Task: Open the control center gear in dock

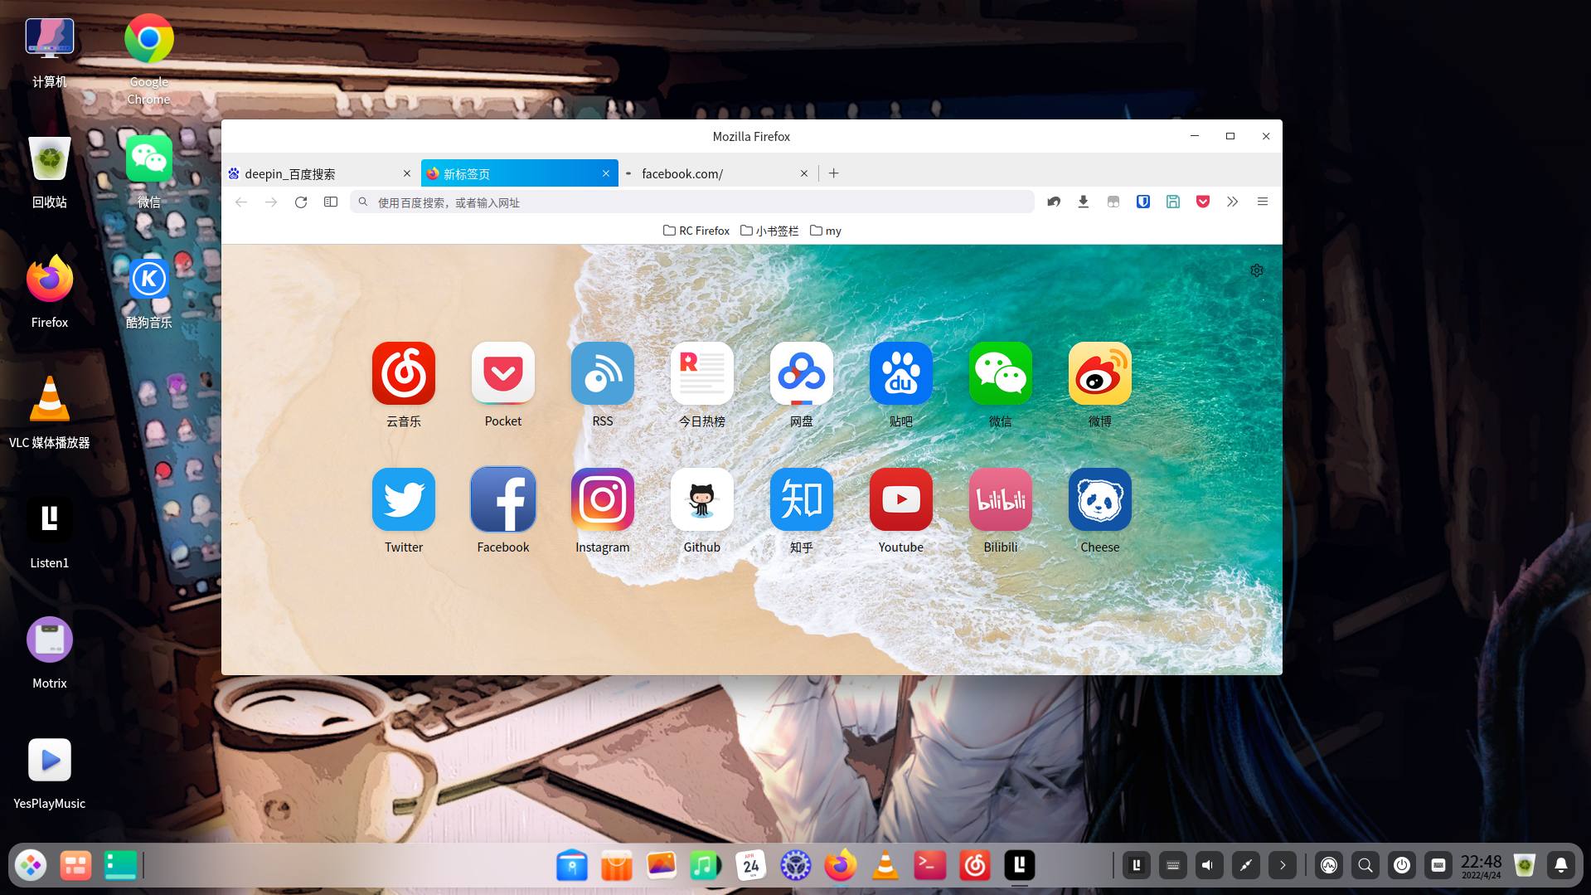Action: click(x=796, y=866)
